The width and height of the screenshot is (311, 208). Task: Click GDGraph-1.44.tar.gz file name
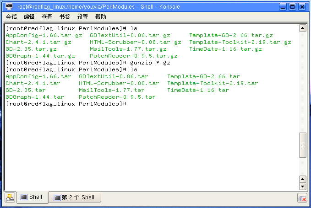(40, 56)
